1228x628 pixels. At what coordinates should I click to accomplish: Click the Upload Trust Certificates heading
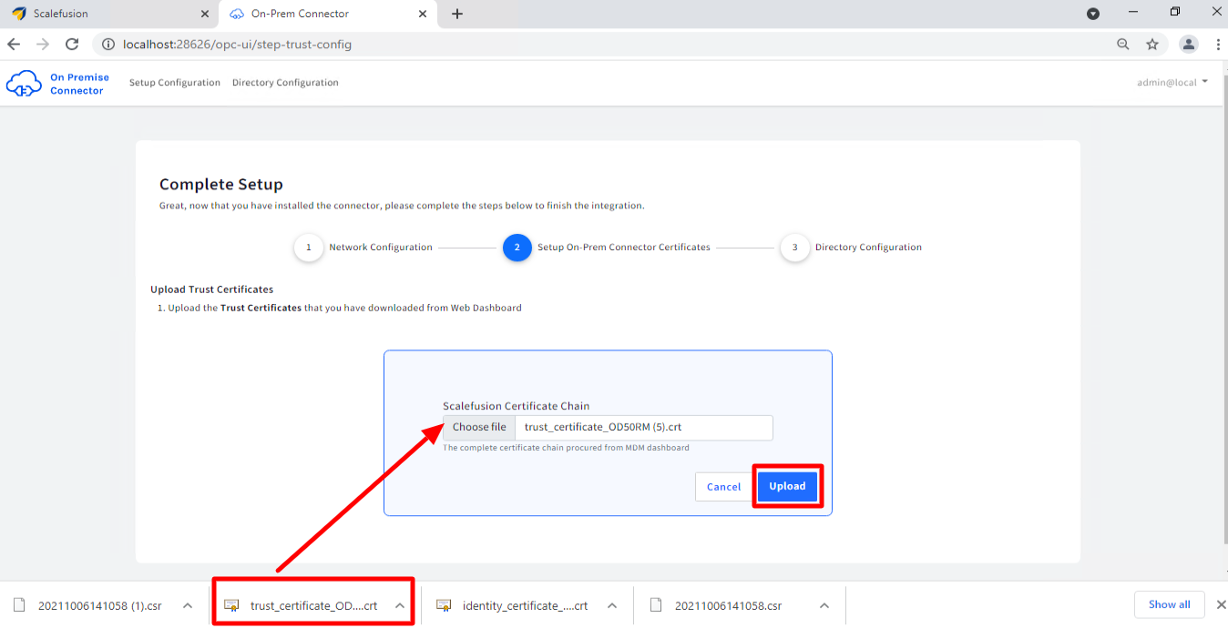point(211,289)
